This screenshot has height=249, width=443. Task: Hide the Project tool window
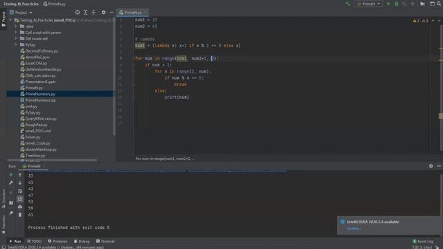pos(111,12)
